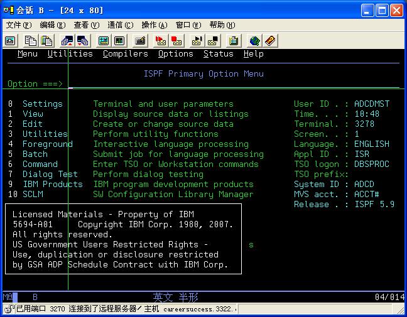Click the Option ===> input field
This screenshot has width=407, height=317.
(234, 84)
